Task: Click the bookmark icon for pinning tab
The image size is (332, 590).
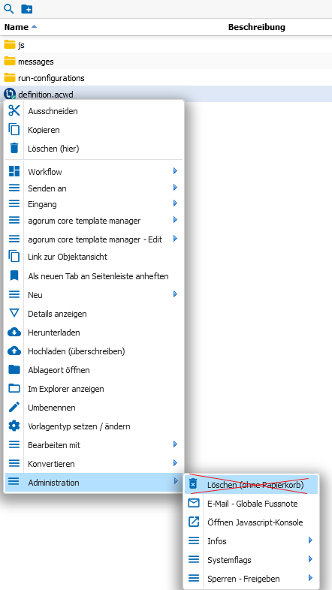Action: pos(14,275)
